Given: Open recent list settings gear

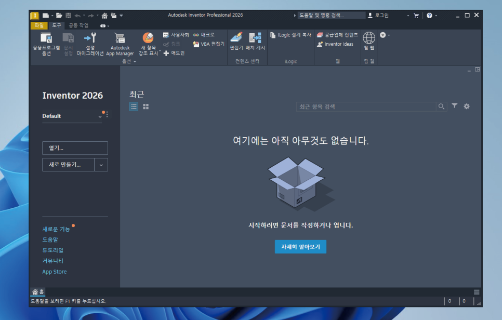Looking at the screenshot, I should click(467, 106).
